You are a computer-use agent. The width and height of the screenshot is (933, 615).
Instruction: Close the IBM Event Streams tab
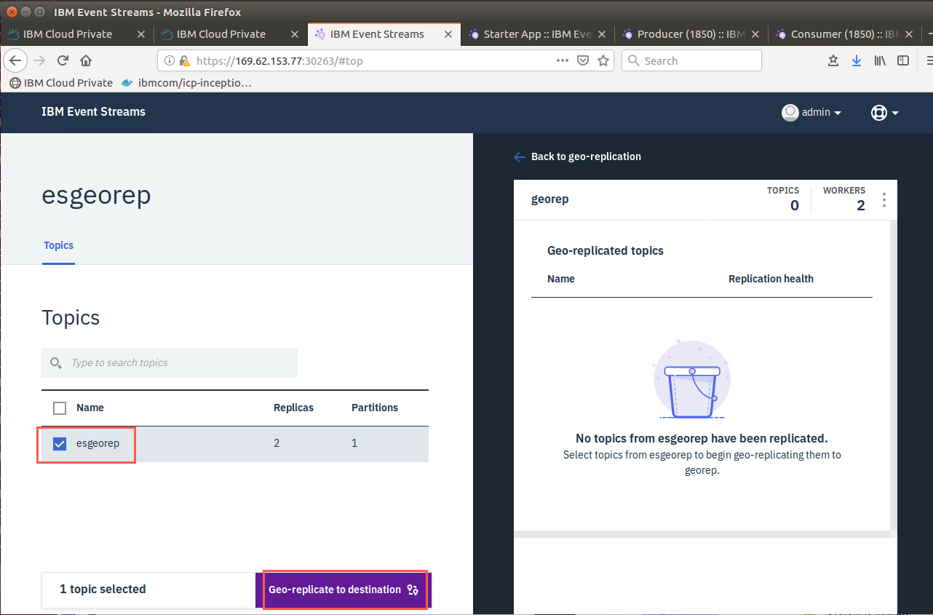(x=448, y=34)
